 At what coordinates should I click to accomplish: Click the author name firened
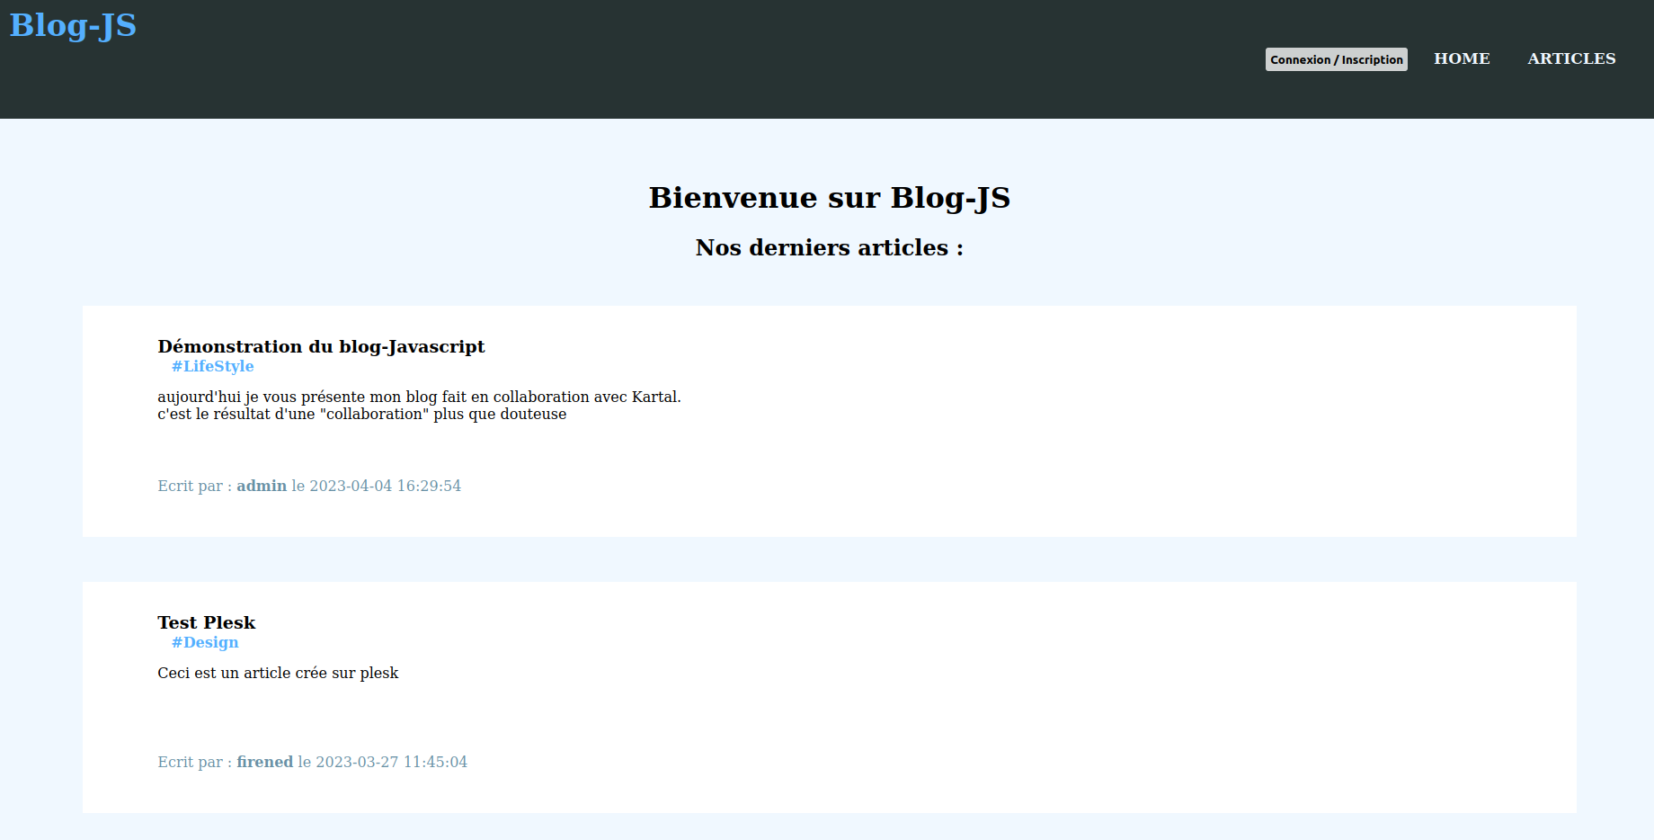point(264,762)
